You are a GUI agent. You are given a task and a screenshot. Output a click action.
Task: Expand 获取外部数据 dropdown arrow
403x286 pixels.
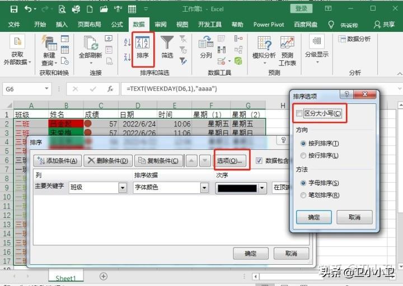tap(30, 62)
